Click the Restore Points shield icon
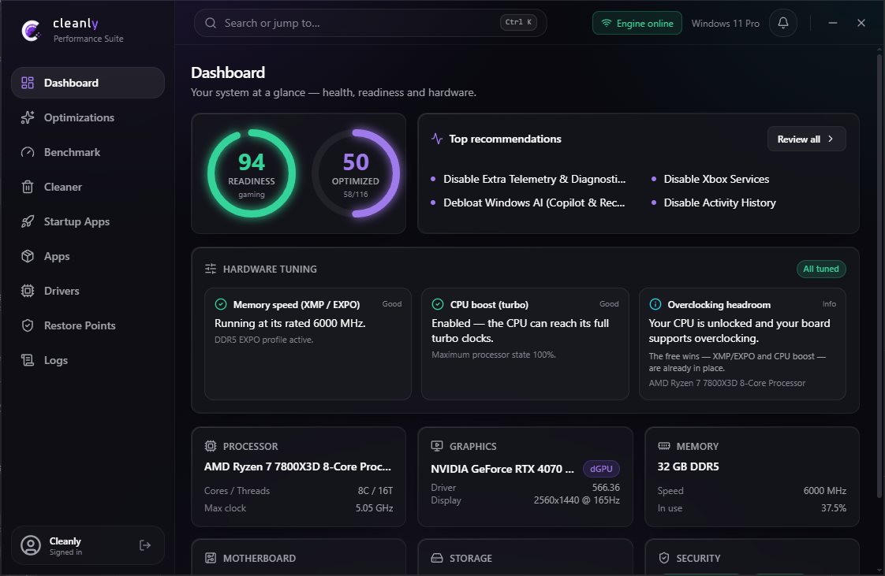Image resolution: width=885 pixels, height=576 pixels. [28, 325]
